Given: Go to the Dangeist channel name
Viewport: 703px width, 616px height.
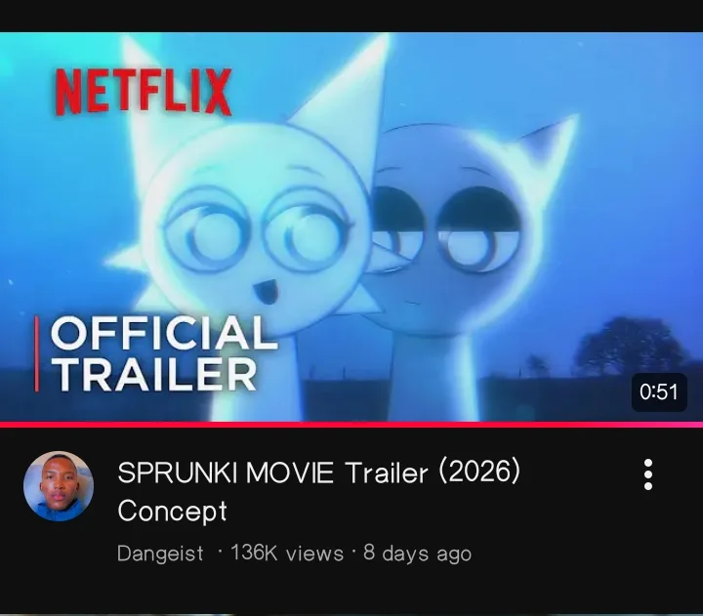Looking at the screenshot, I should (160, 553).
